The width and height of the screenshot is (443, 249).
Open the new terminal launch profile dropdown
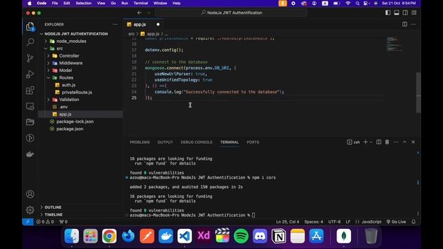tap(371, 142)
